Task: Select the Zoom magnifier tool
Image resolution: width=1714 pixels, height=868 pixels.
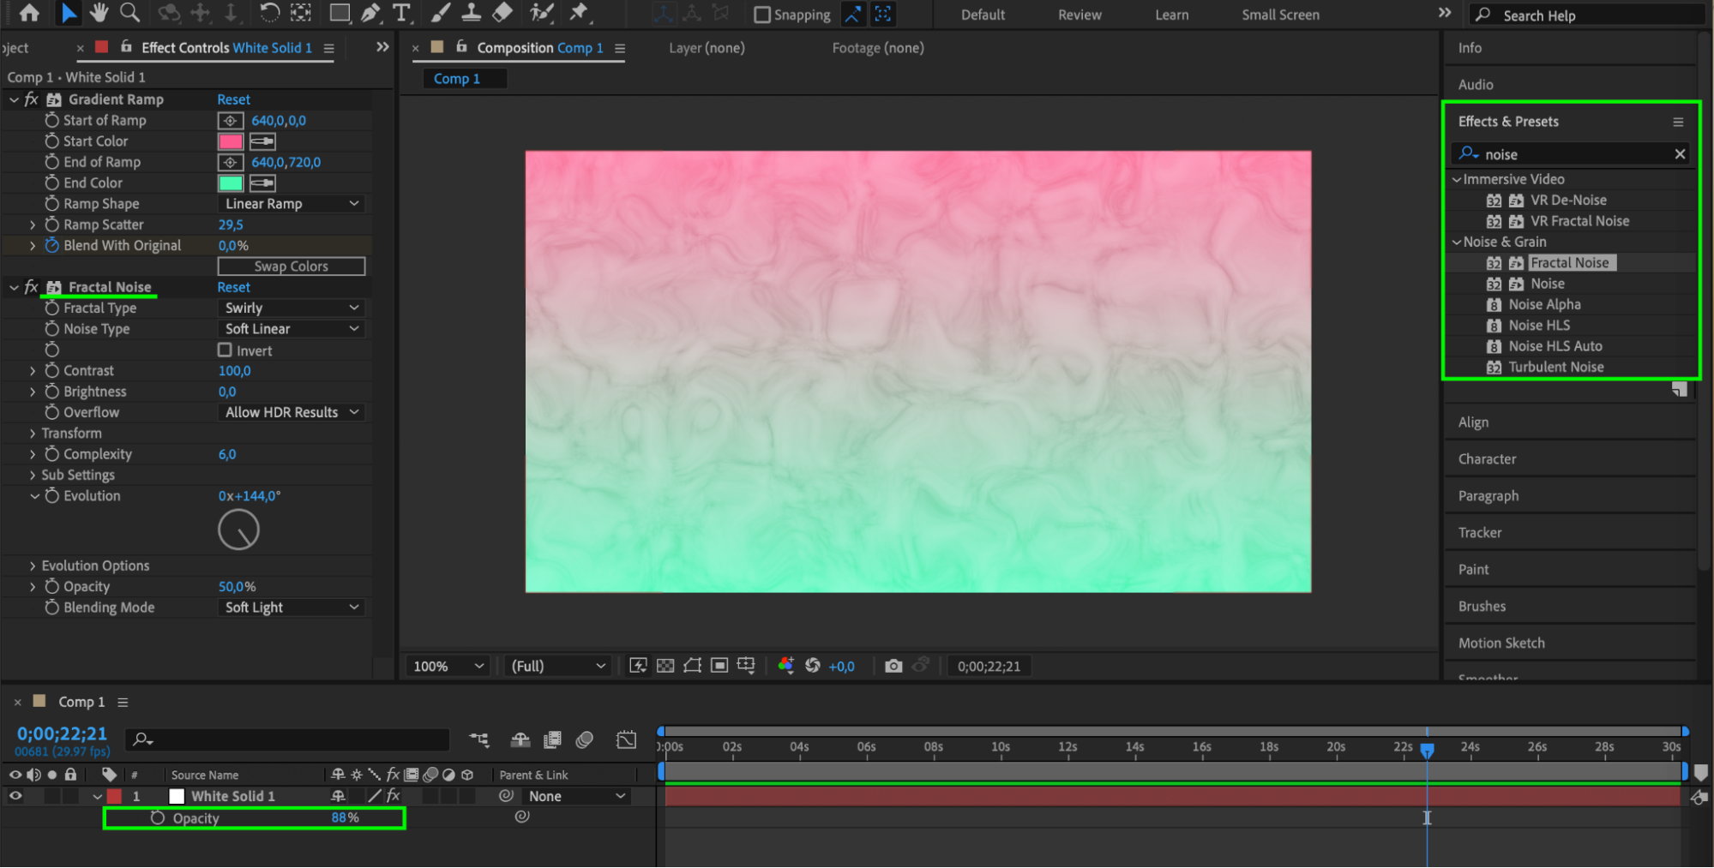Action: [x=130, y=13]
